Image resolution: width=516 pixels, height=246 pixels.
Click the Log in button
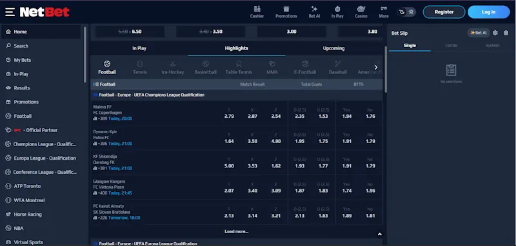(x=489, y=12)
